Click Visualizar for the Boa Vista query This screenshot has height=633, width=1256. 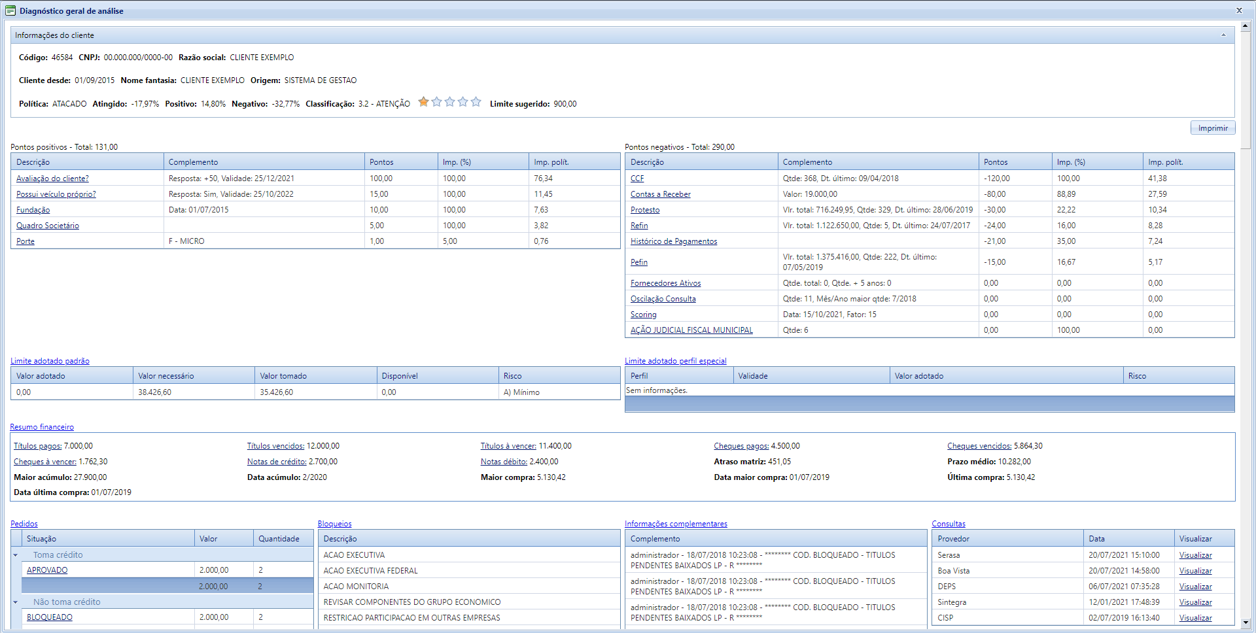tap(1195, 571)
